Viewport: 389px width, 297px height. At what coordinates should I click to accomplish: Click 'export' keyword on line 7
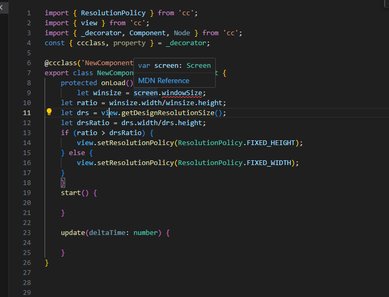[57, 73]
